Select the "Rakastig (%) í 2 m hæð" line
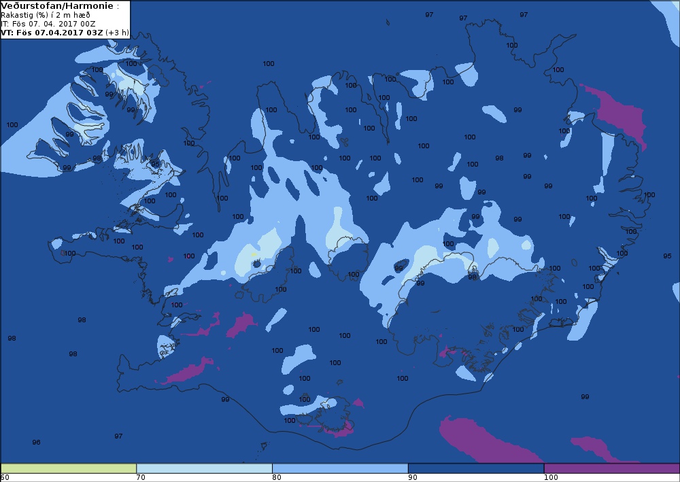Viewport: 680px width, 482px height. [x=46, y=15]
